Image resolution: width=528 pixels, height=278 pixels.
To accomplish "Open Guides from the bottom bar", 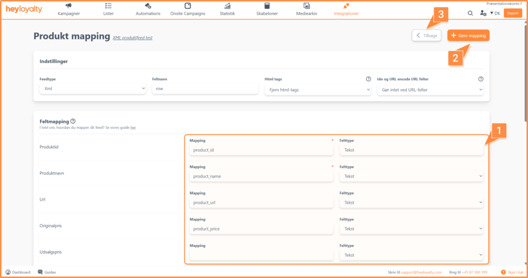I will click(47, 272).
